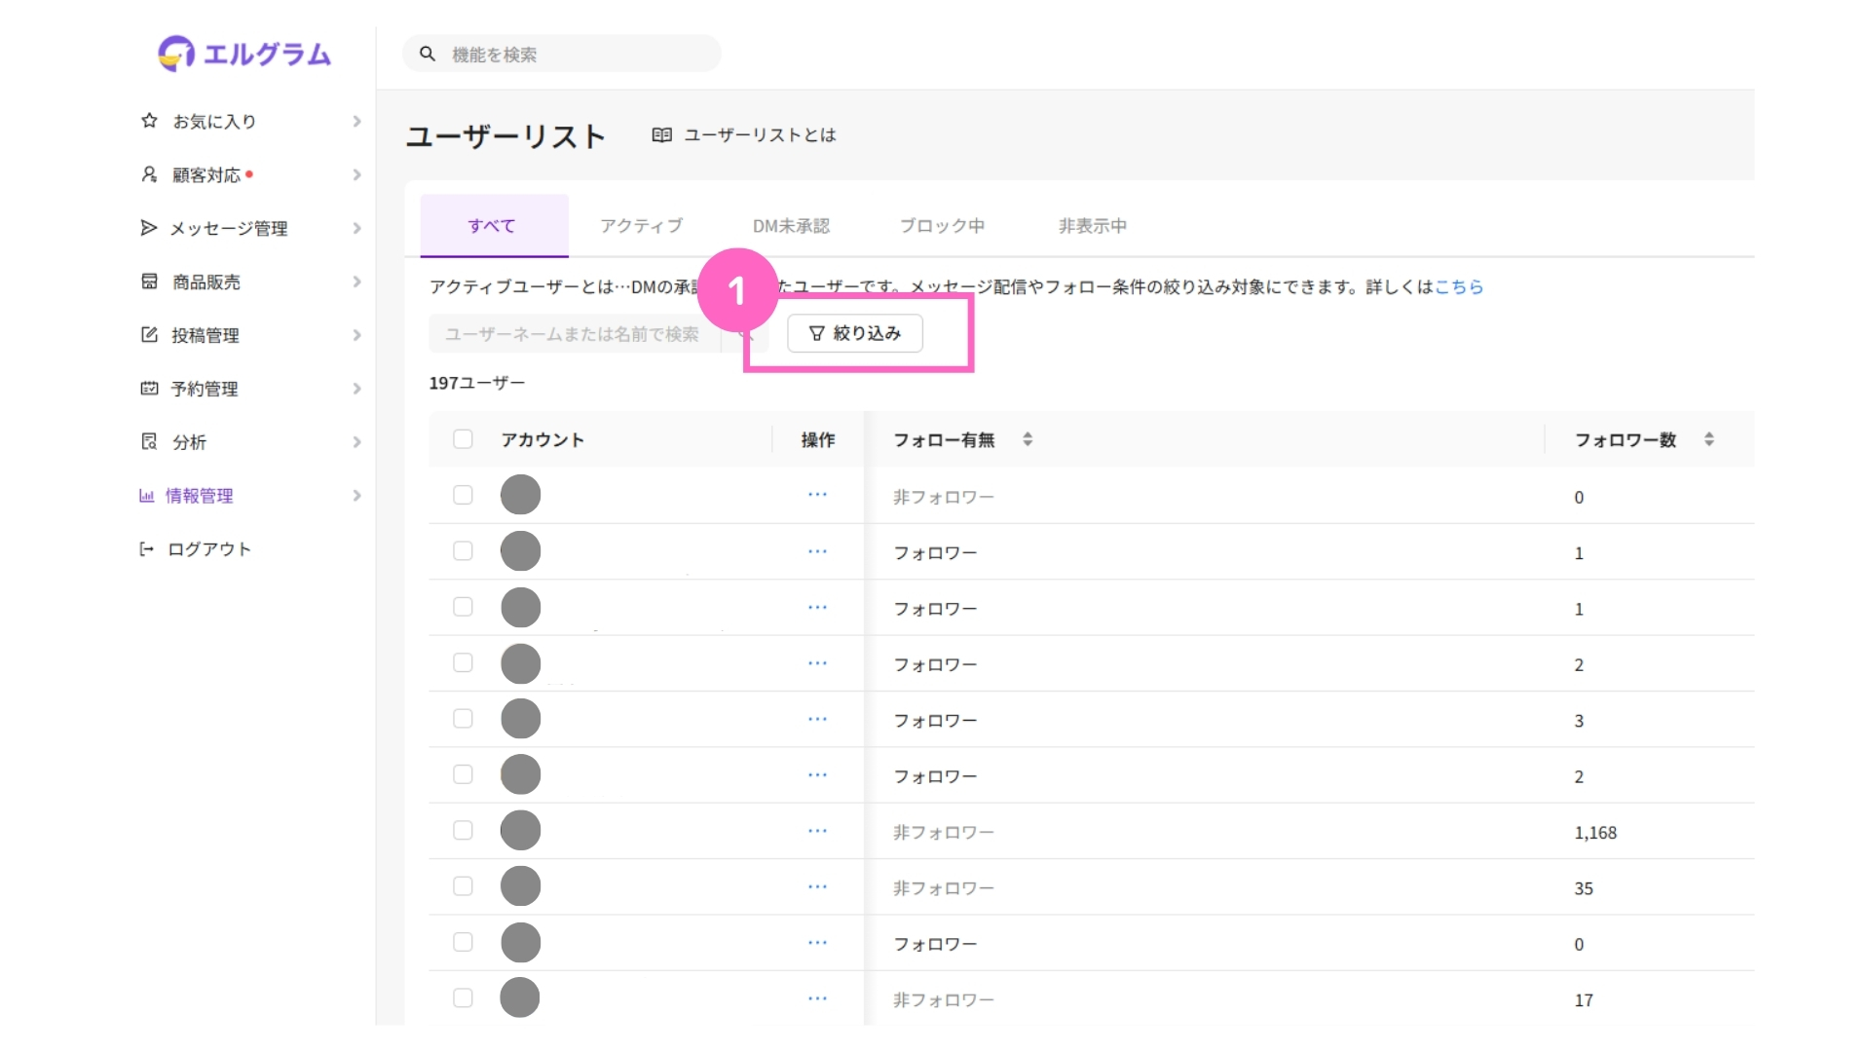
Task: Click the エルグラム logo icon
Action: click(176, 54)
